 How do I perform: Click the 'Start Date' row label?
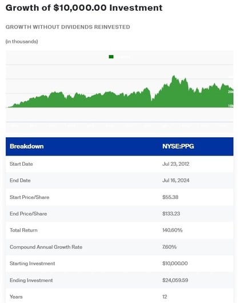pyautogui.click(x=21, y=164)
